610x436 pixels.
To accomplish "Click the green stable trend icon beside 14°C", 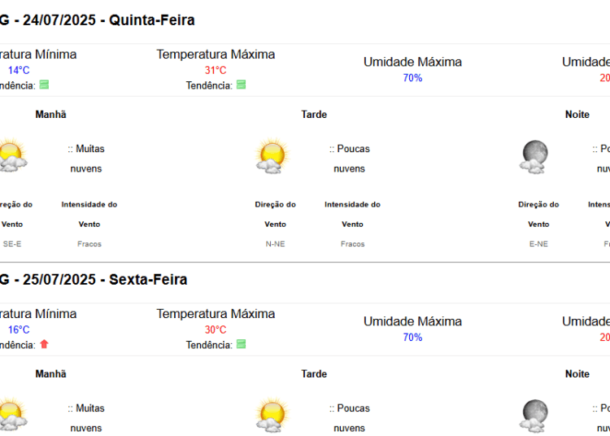I will point(45,85).
